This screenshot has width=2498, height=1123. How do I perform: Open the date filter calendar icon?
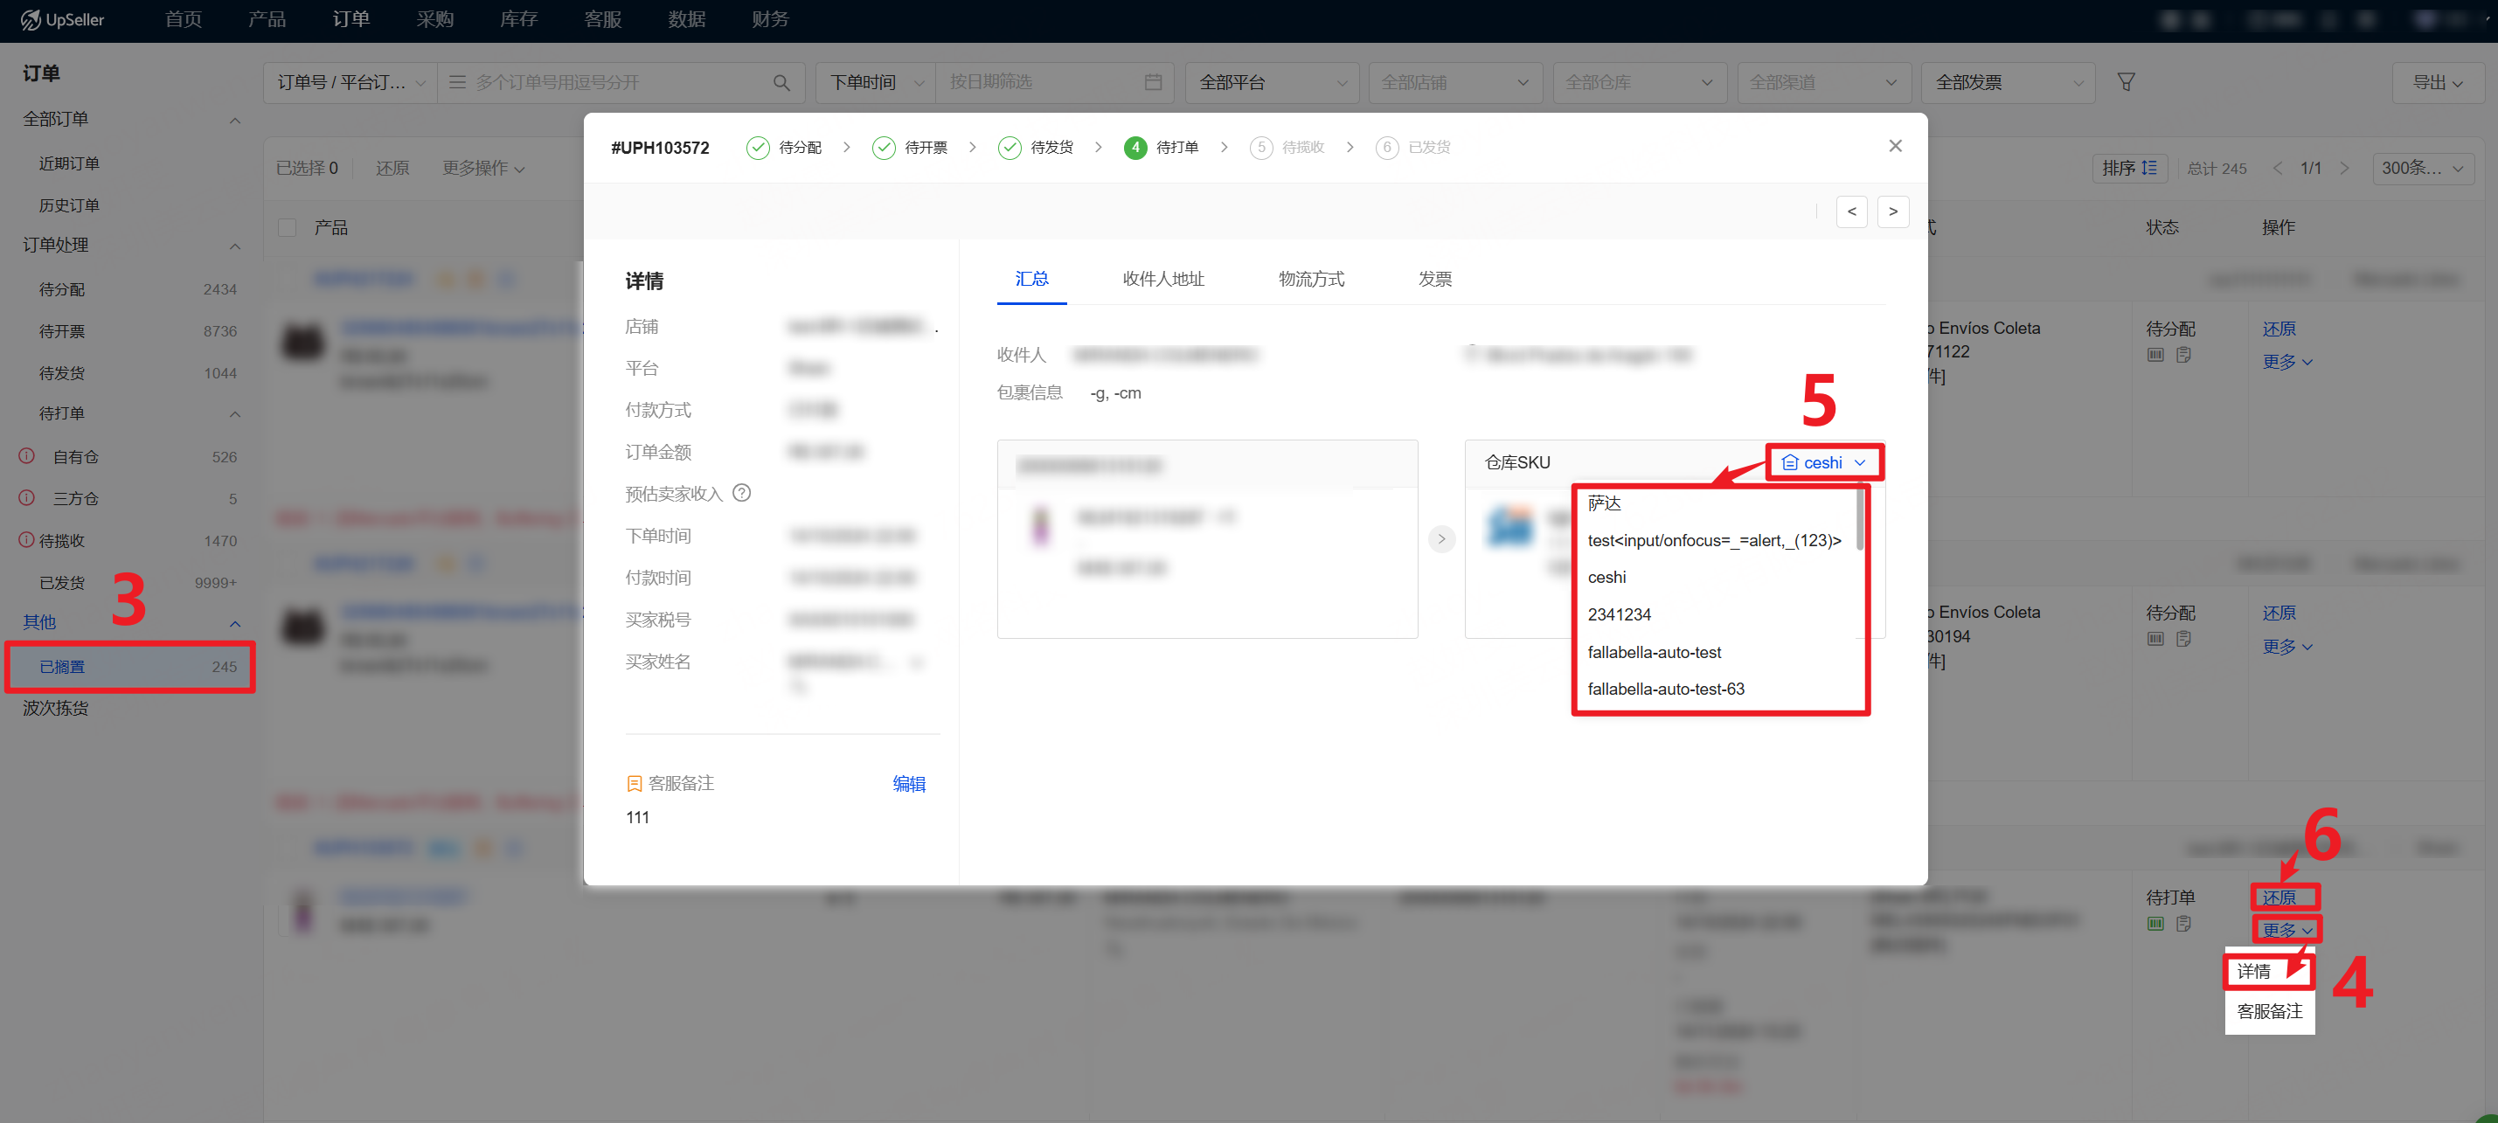point(1152,82)
